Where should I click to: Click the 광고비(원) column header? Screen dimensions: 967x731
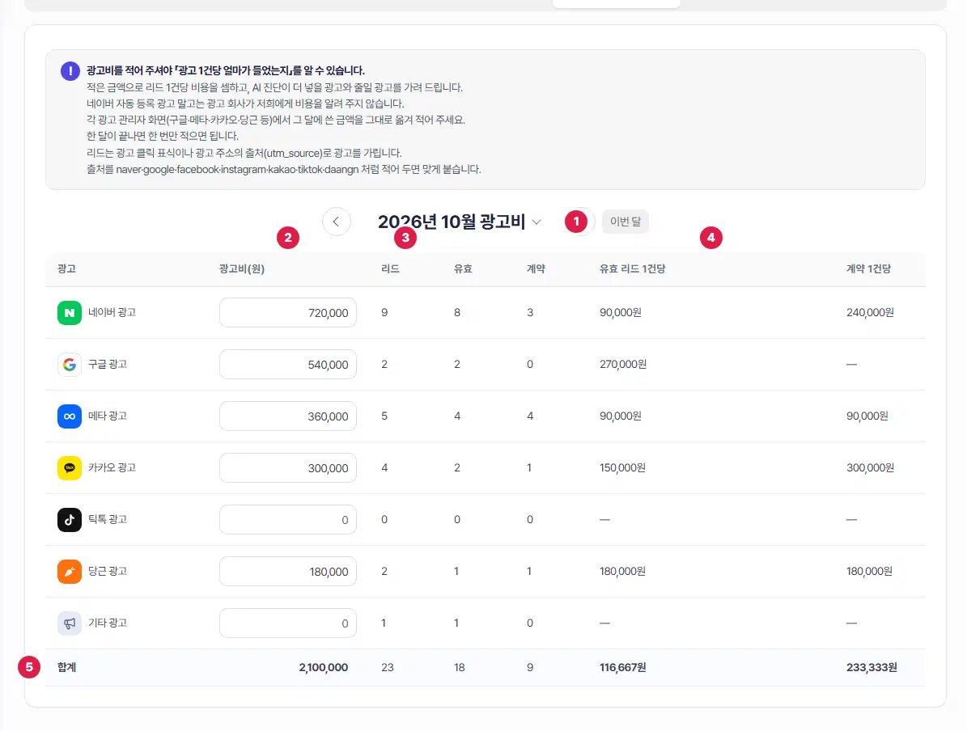coord(242,268)
